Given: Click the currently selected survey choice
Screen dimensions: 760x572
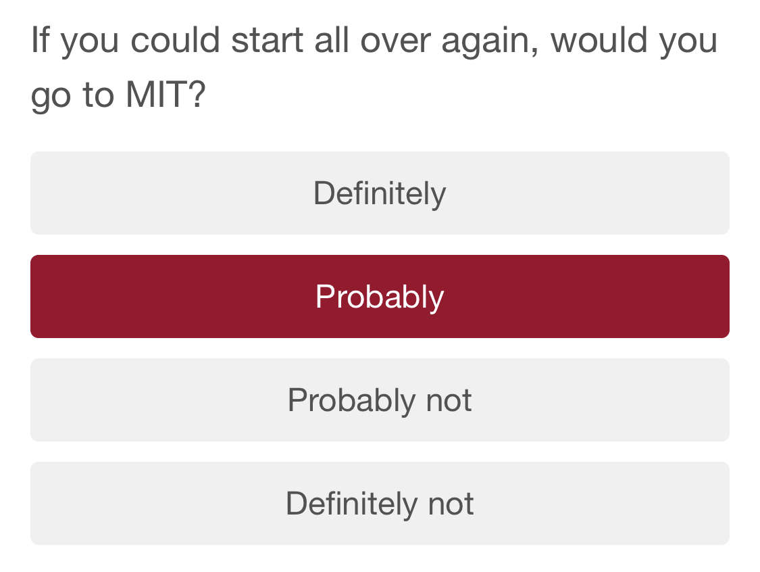Looking at the screenshot, I should coord(380,296).
